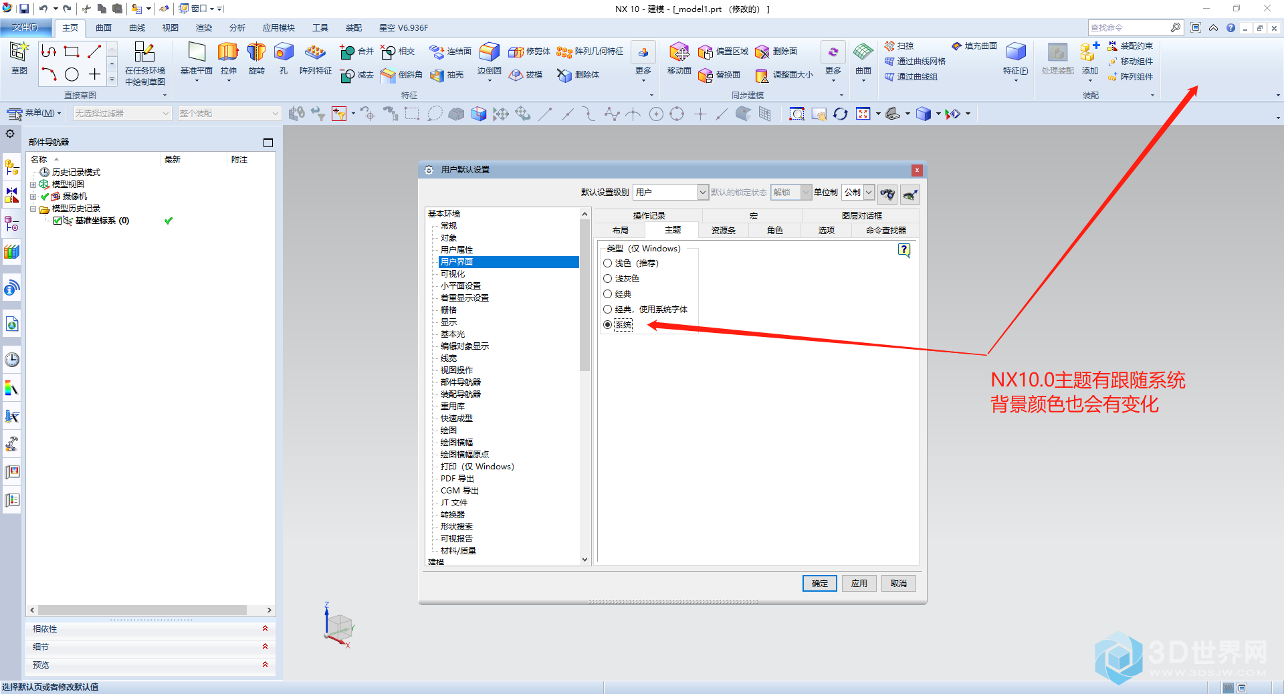The width and height of the screenshot is (1284, 694).
Task: Open the 整个装配 scope dropdown
Action: point(229,114)
